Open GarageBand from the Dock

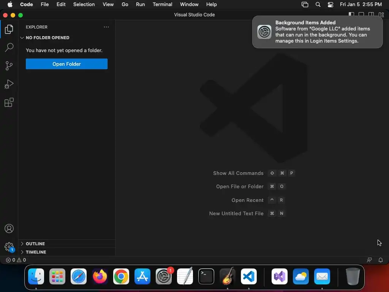click(228, 276)
